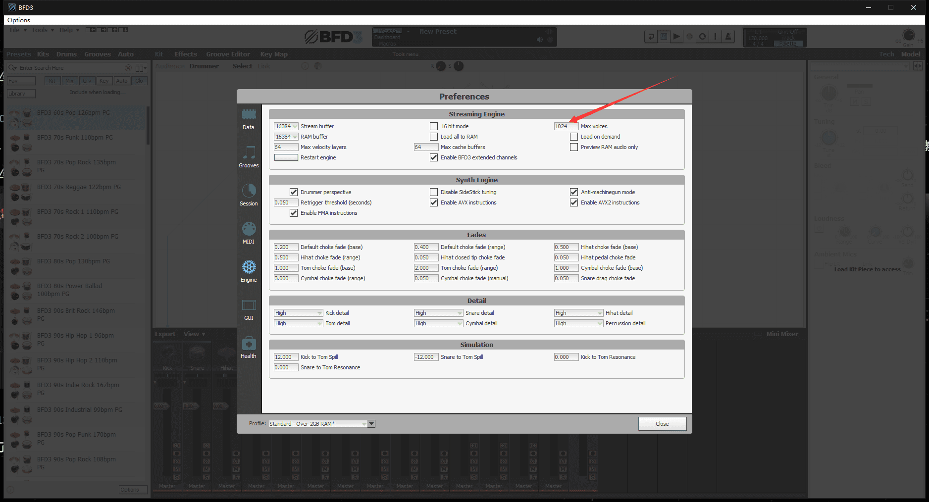Image resolution: width=929 pixels, height=502 pixels.
Task: Open the Tools menu
Action: pos(43,30)
